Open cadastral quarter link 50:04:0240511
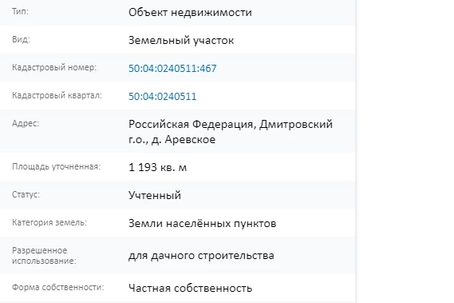The image size is (454, 303). (163, 96)
